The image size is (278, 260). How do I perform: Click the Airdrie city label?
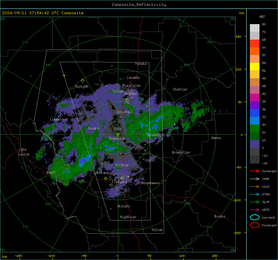pos(122,165)
